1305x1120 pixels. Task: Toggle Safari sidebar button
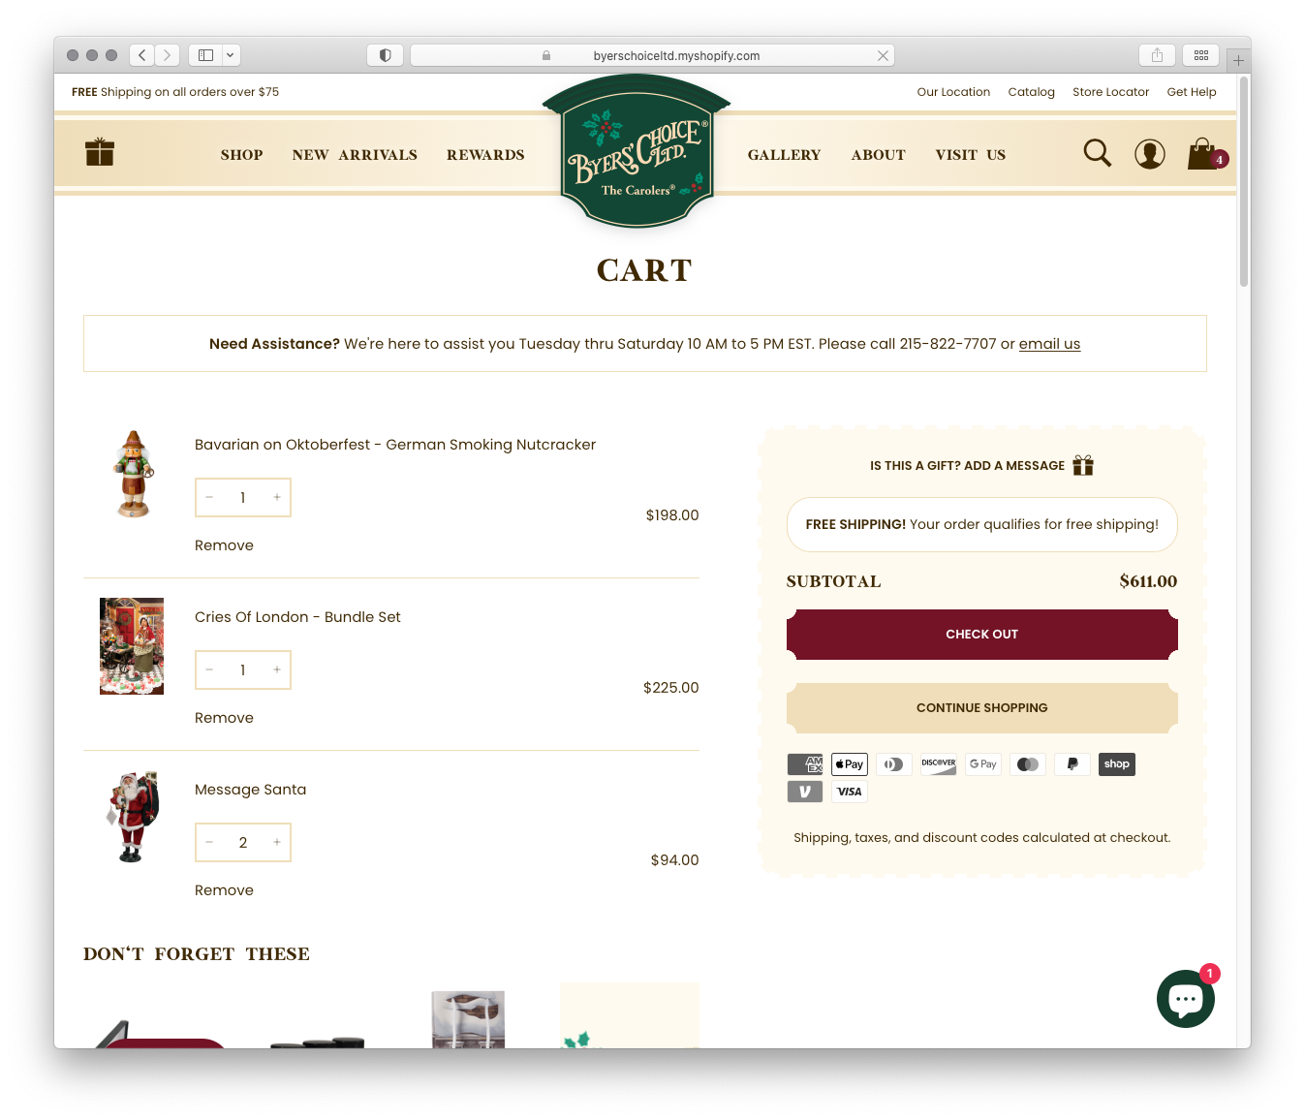[205, 55]
